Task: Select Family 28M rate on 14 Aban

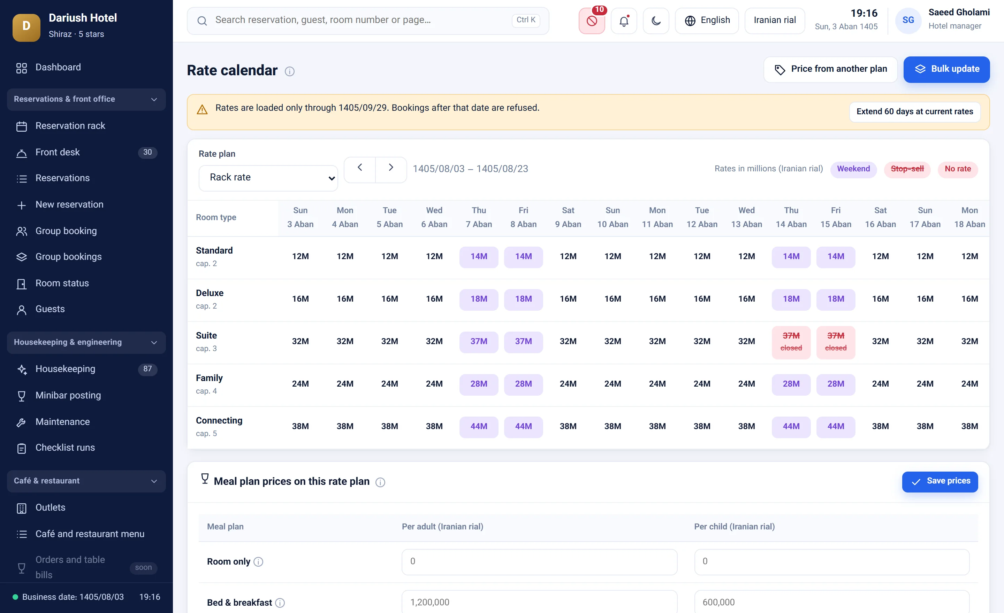Action: (791, 384)
